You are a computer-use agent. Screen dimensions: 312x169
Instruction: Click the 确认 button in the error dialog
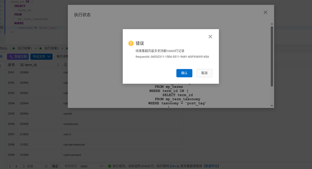coord(184,73)
